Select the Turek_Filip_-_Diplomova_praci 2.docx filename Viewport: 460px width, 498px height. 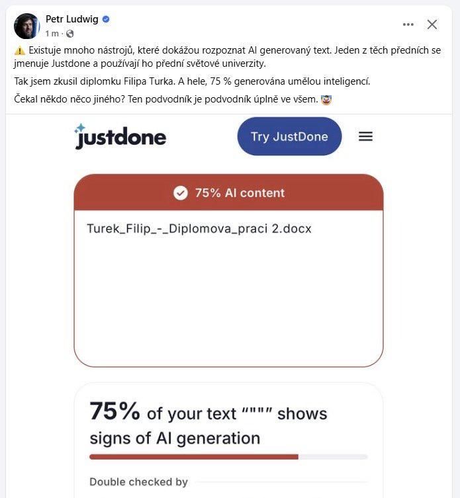[x=199, y=229]
